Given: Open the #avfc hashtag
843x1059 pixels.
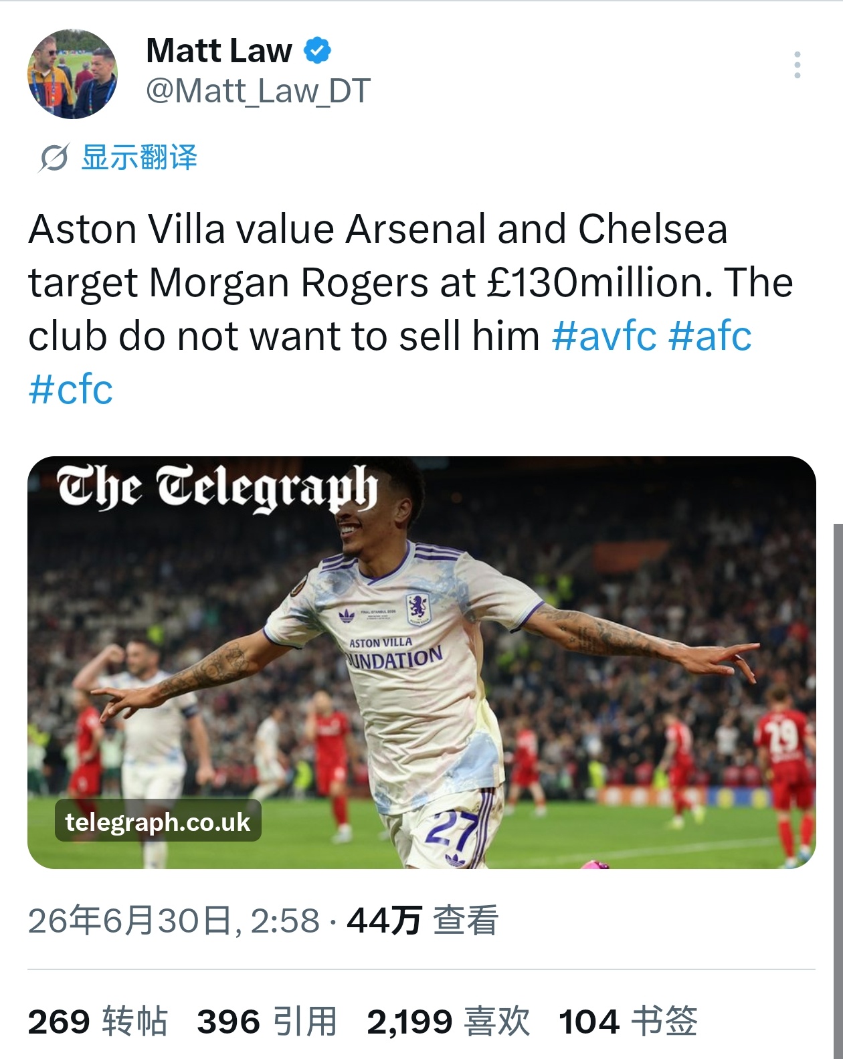Looking at the screenshot, I should (604, 336).
